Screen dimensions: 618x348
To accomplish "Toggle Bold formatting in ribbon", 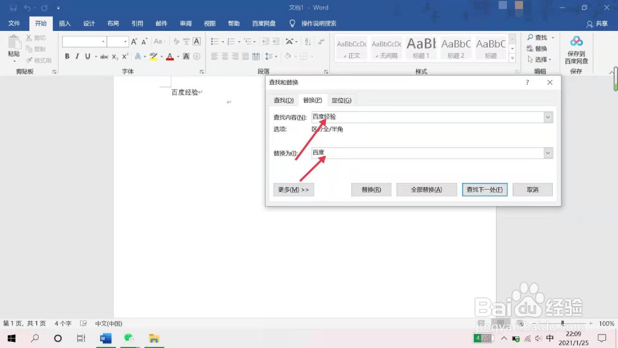I will pos(67,56).
